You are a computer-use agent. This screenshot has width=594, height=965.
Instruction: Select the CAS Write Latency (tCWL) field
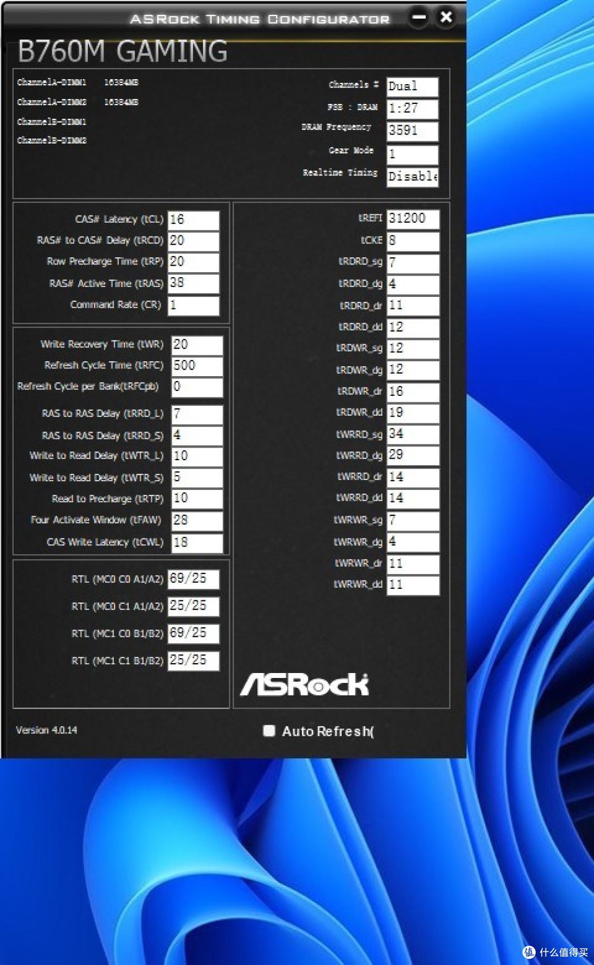pos(197,543)
